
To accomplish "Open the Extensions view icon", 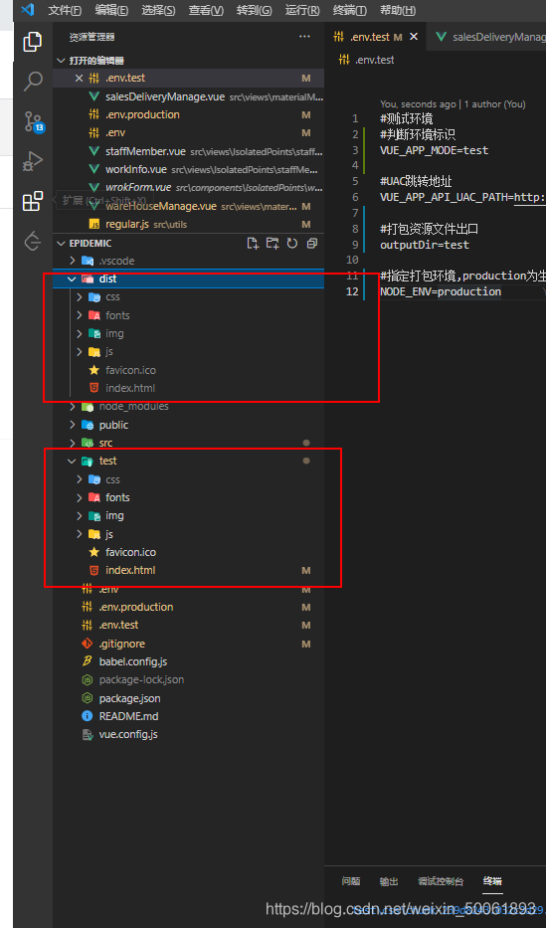I will click(33, 201).
